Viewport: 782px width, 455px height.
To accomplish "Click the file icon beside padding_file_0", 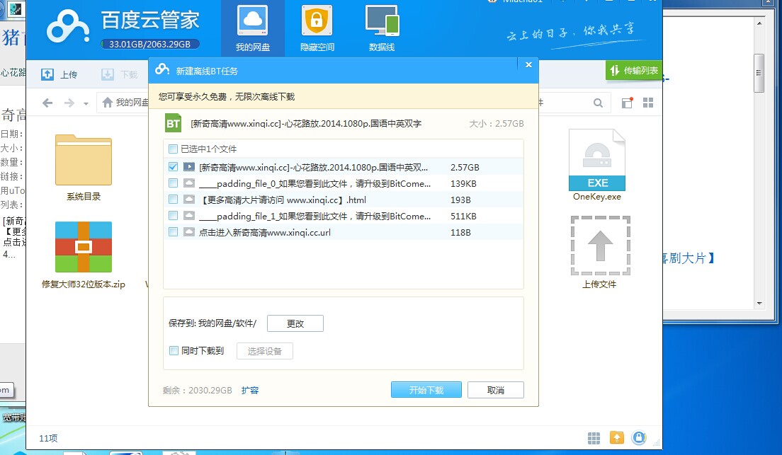I will pos(189,183).
